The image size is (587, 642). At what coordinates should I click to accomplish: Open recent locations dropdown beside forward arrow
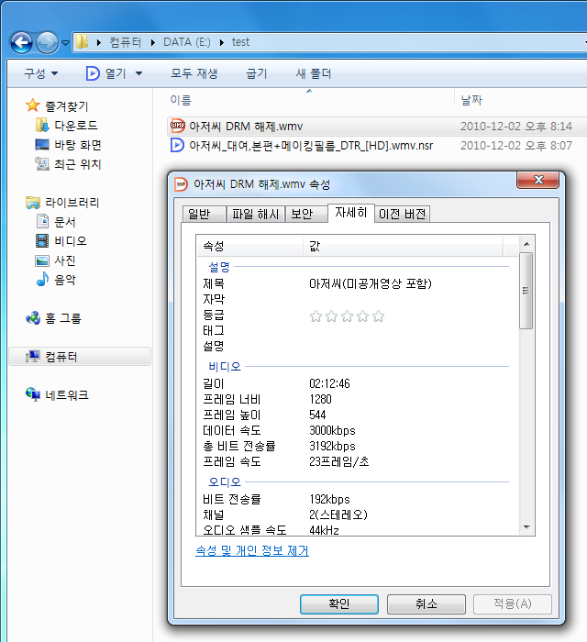click(x=65, y=42)
